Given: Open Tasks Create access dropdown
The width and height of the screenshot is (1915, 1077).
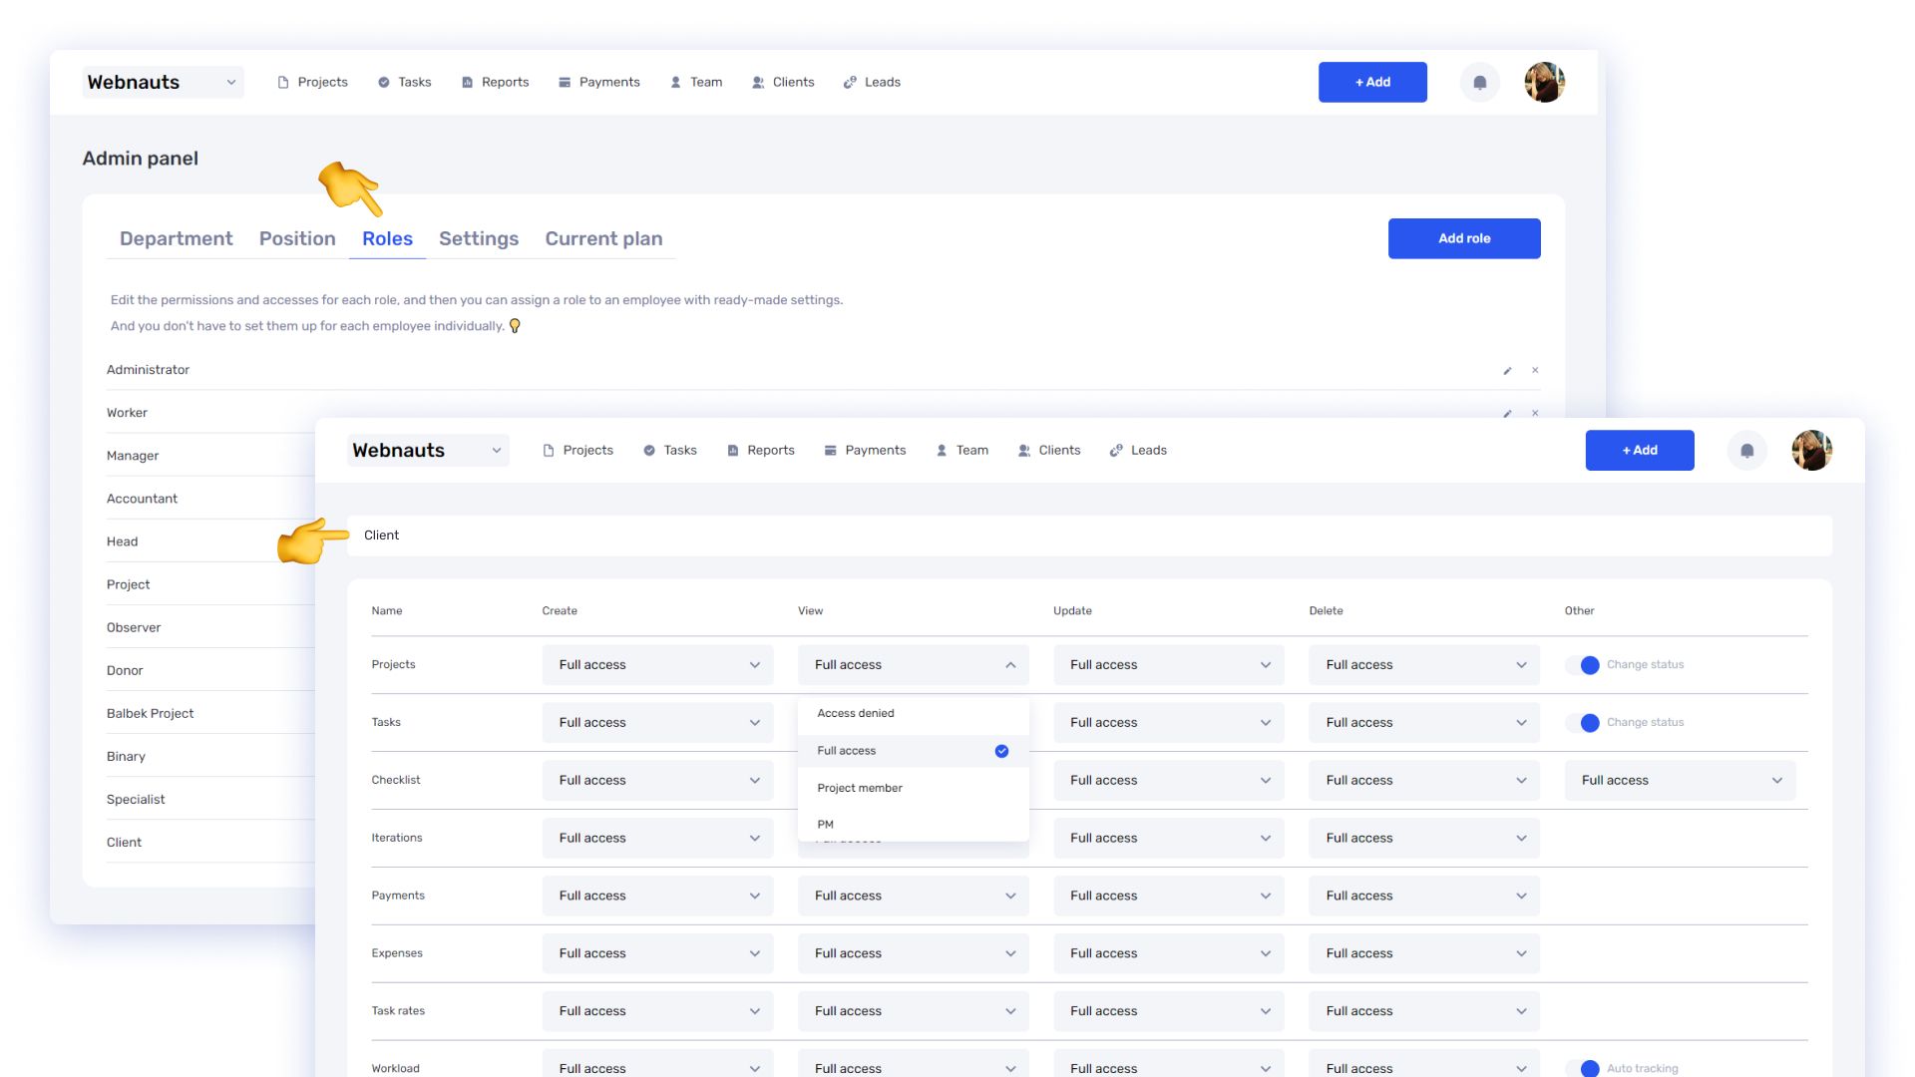Looking at the screenshot, I should coord(658,723).
